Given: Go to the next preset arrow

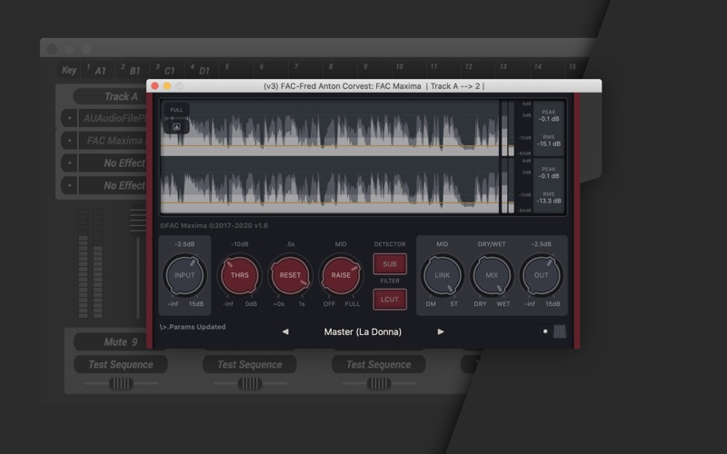Looking at the screenshot, I should click(x=441, y=331).
